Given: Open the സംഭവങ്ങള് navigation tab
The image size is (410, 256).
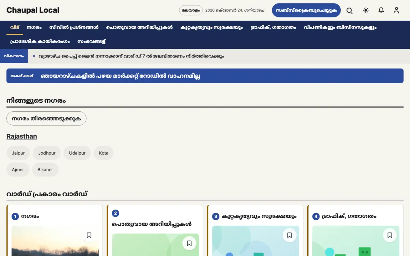Looking at the screenshot, I should coord(92,42).
